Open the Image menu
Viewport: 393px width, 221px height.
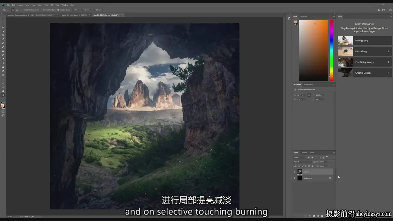(x=20, y=5)
